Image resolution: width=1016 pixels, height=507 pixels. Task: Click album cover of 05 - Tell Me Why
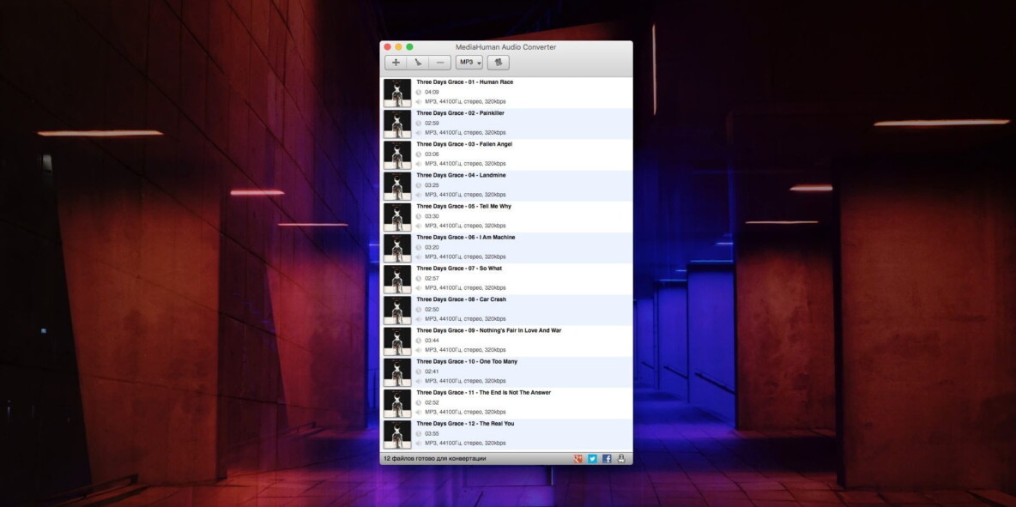(x=397, y=217)
